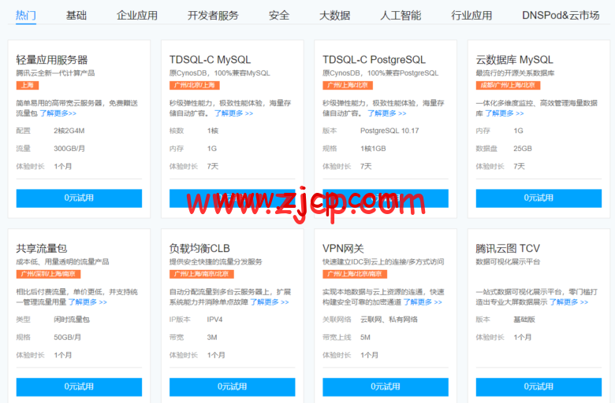Click the 1核1GB spec value
The width and height of the screenshot is (615, 403).
(x=373, y=149)
